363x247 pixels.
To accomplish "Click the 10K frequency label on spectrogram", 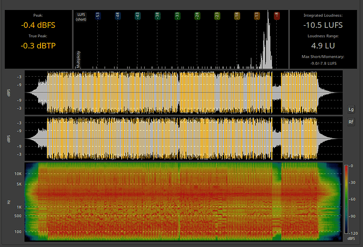I will [x=18, y=173].
